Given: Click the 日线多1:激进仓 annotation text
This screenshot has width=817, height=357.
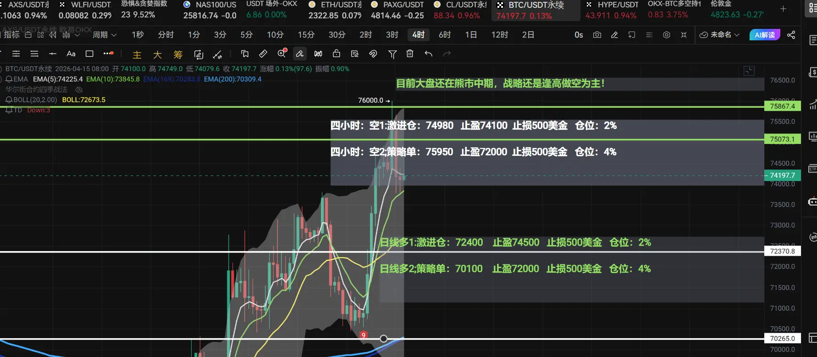Looking at the screenshot, I should coord(515,242).
